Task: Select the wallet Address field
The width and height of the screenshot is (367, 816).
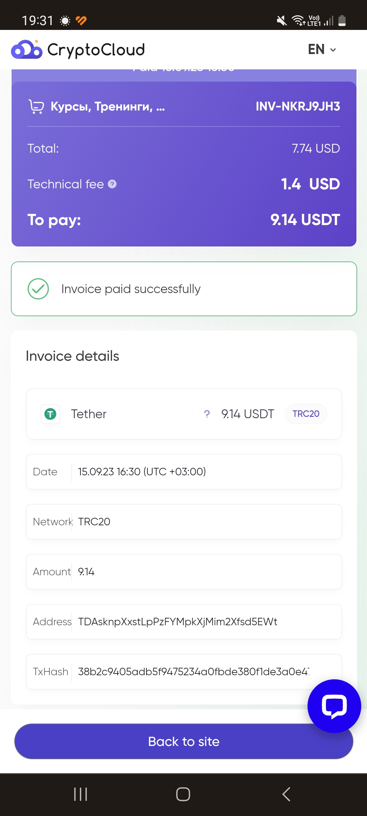Action: [x=184, y=622]
